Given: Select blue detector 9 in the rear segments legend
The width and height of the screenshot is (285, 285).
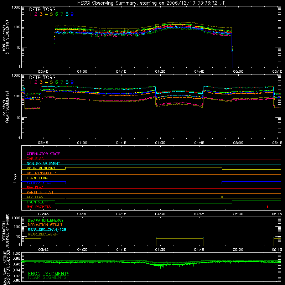Looking at the screenshot, I should click(72, 82).
